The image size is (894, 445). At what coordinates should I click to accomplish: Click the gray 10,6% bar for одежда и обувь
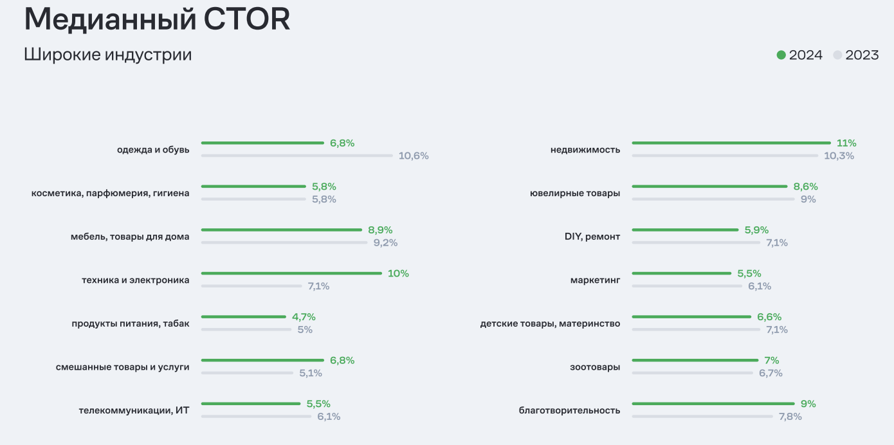tap(296, 156)
